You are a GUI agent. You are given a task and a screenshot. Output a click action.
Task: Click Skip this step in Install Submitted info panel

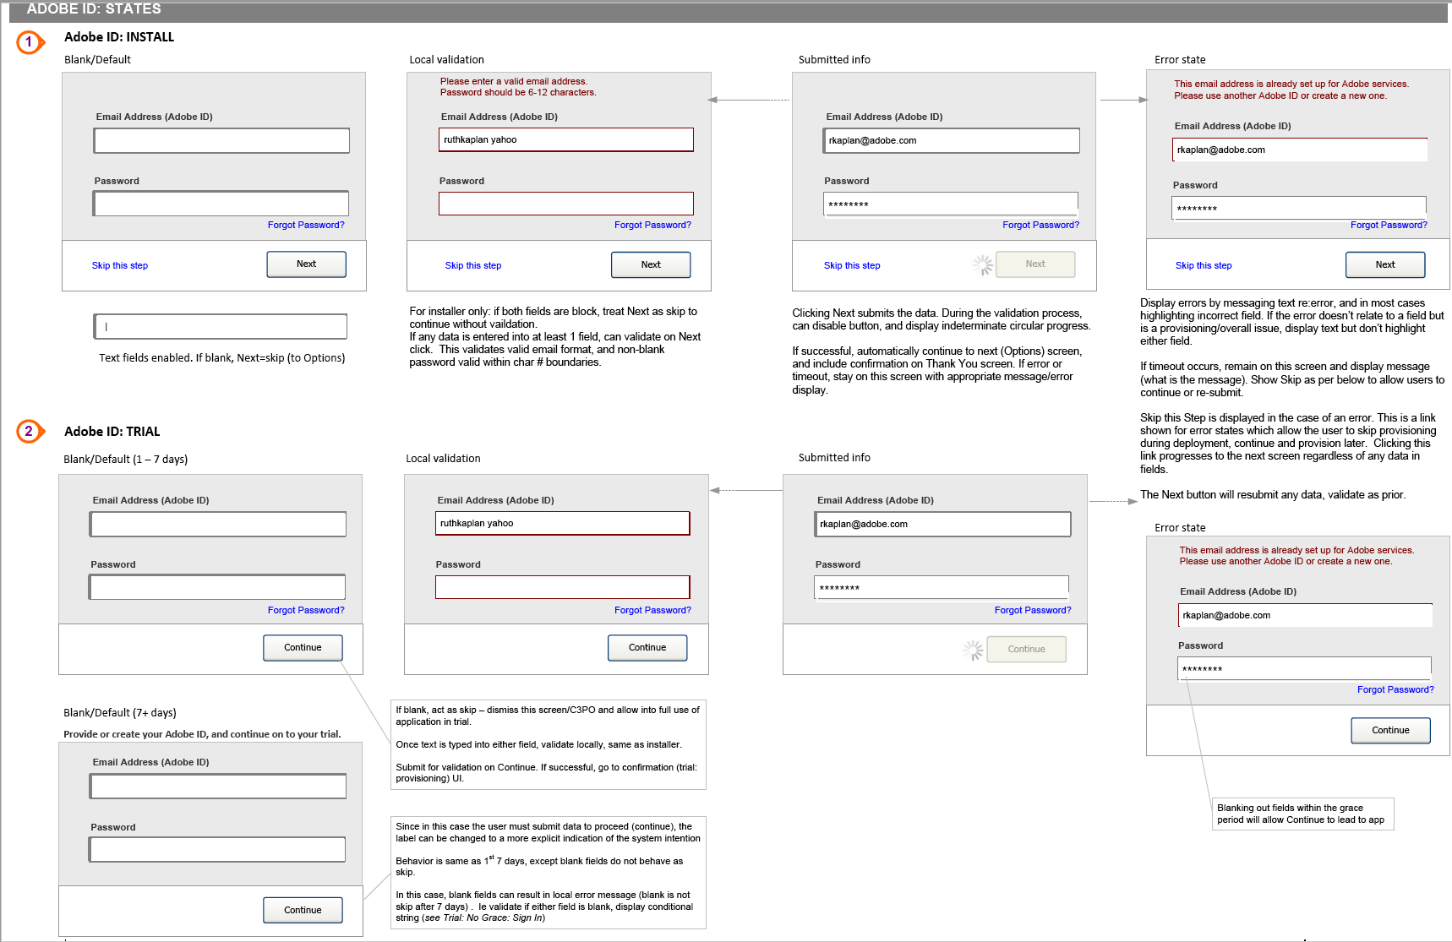852,265
